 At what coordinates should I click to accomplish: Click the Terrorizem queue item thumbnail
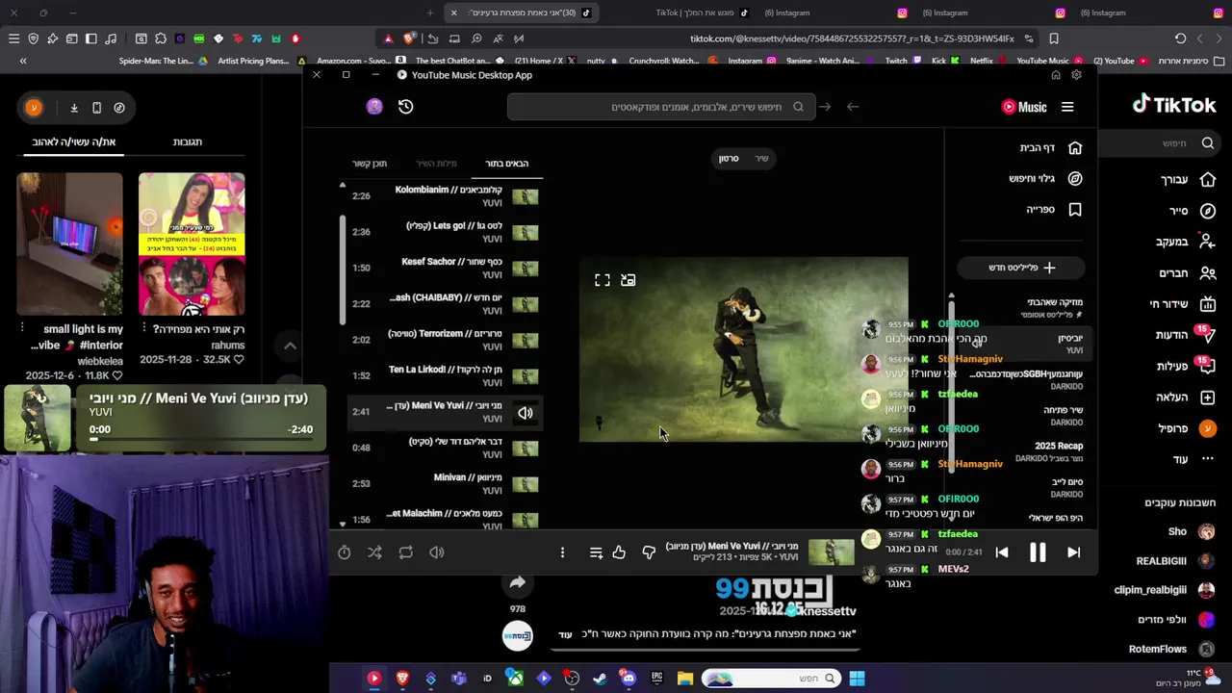click(525, 340)
